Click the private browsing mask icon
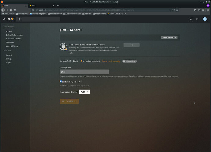This screenshot has width=211, height=152. tap(208, 5)
